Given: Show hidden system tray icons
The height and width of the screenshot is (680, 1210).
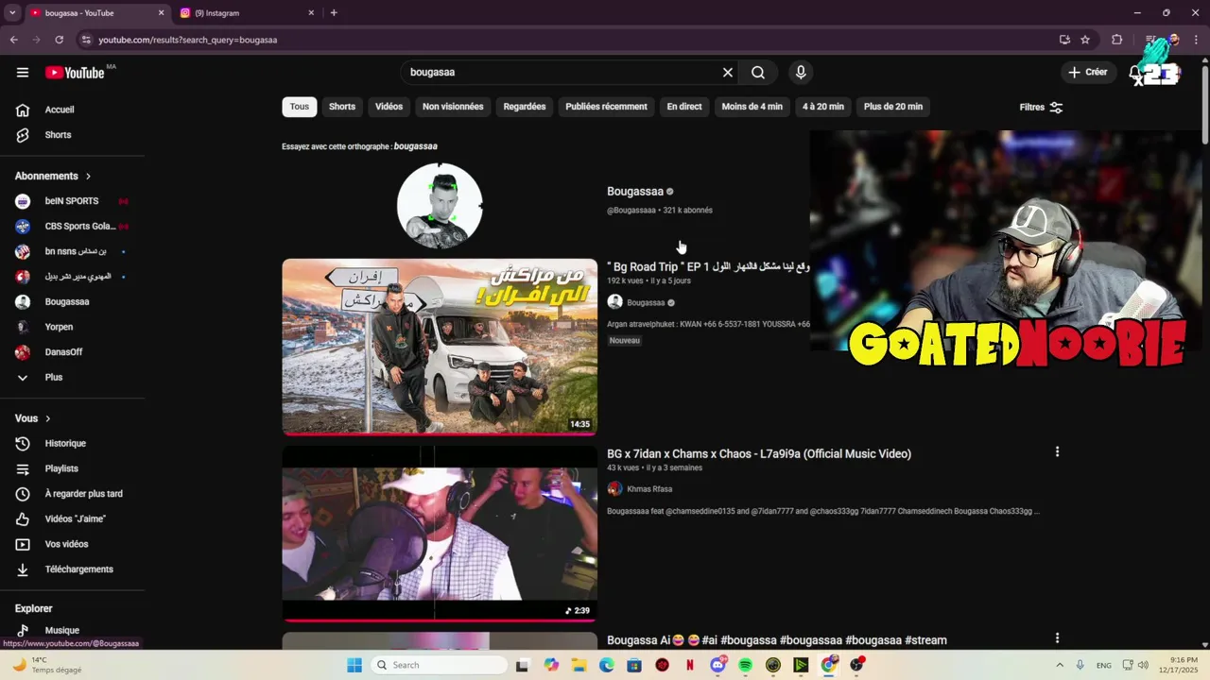Looking at the screenshot, I should (1059, 665).
